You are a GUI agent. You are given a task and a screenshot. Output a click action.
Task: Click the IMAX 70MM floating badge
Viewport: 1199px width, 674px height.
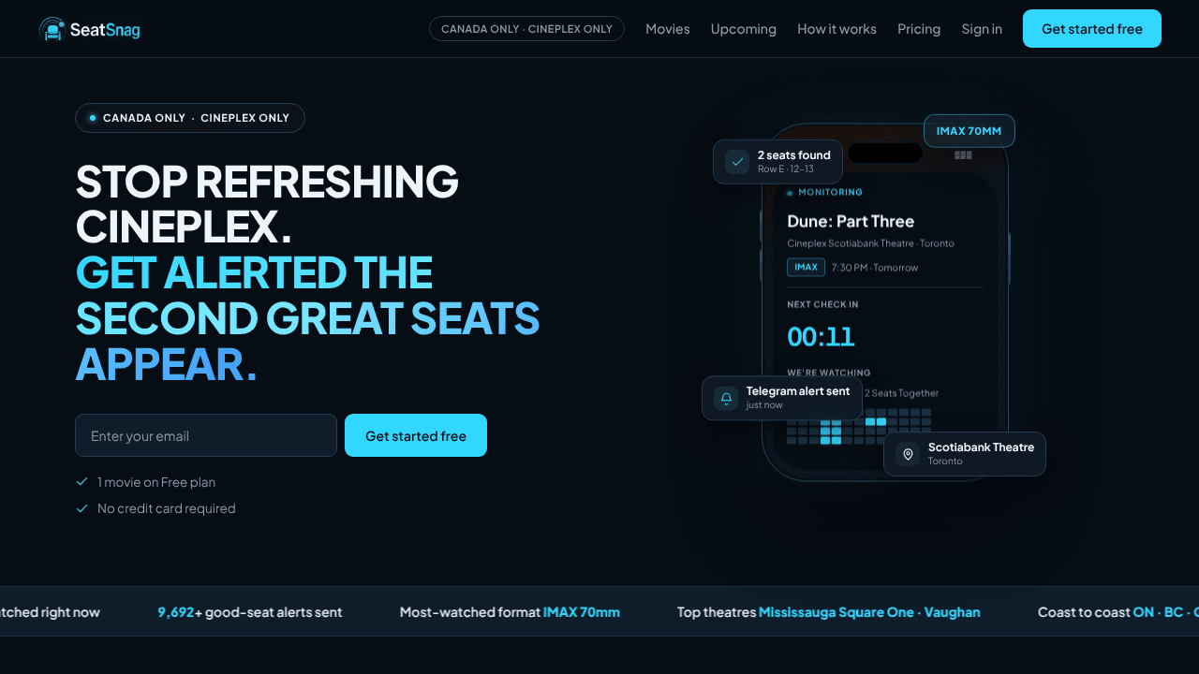click(970, 131)
